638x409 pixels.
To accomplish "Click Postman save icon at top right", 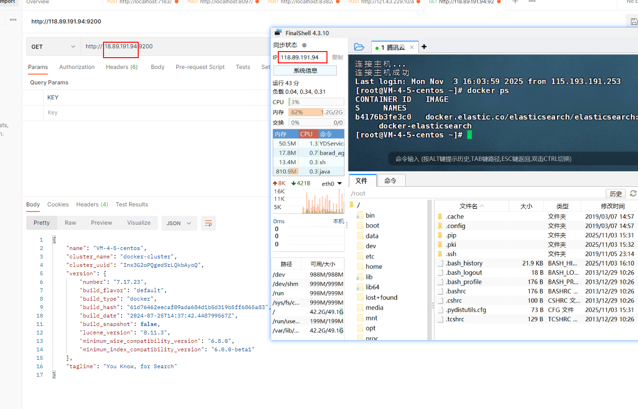I will tap(633, 21).
